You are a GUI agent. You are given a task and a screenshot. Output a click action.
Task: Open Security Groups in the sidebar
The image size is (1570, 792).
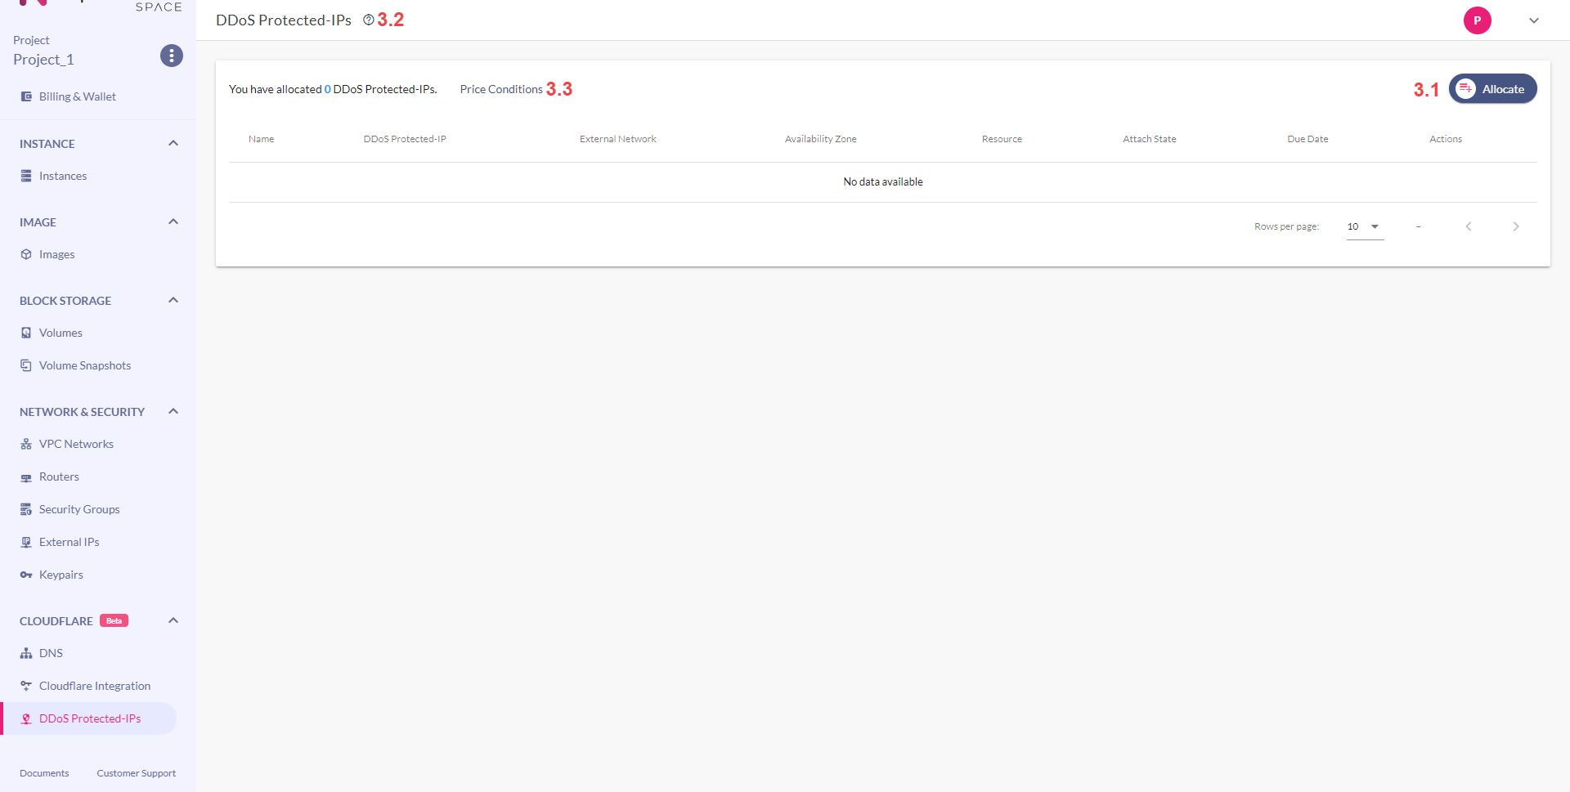(x=79, y=509)
